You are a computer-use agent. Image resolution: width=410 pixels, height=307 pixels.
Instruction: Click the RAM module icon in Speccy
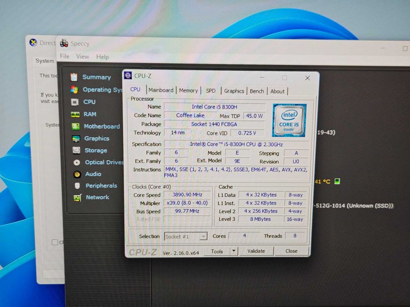pyautogui.click(x=75, y=114)
